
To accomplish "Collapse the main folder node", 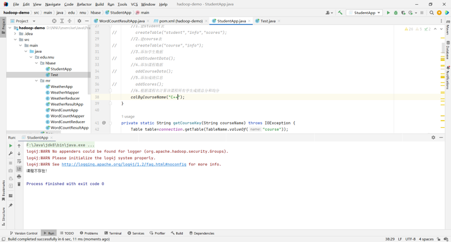I will pos(20,45).
